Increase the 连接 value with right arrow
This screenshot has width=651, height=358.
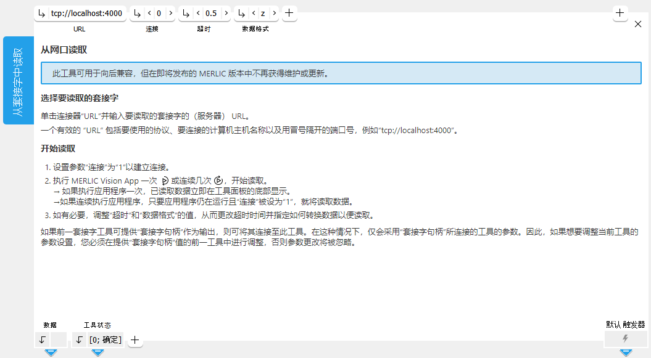[x=170, y=13]
